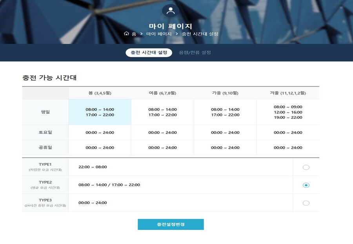Open the 마이 페이지 breadcrumb link
The image size is (353, 244).
(x=159, y=34)
